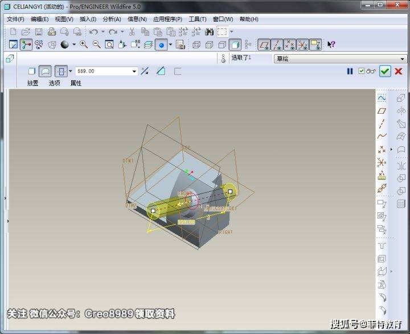410x334 pixels.
Task: Open the 放置 panel tab
Action: (x=32, y=83)
